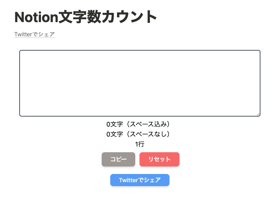Click the 1行 line count label
The image size is (279, 200).
(x=139, y=144)
